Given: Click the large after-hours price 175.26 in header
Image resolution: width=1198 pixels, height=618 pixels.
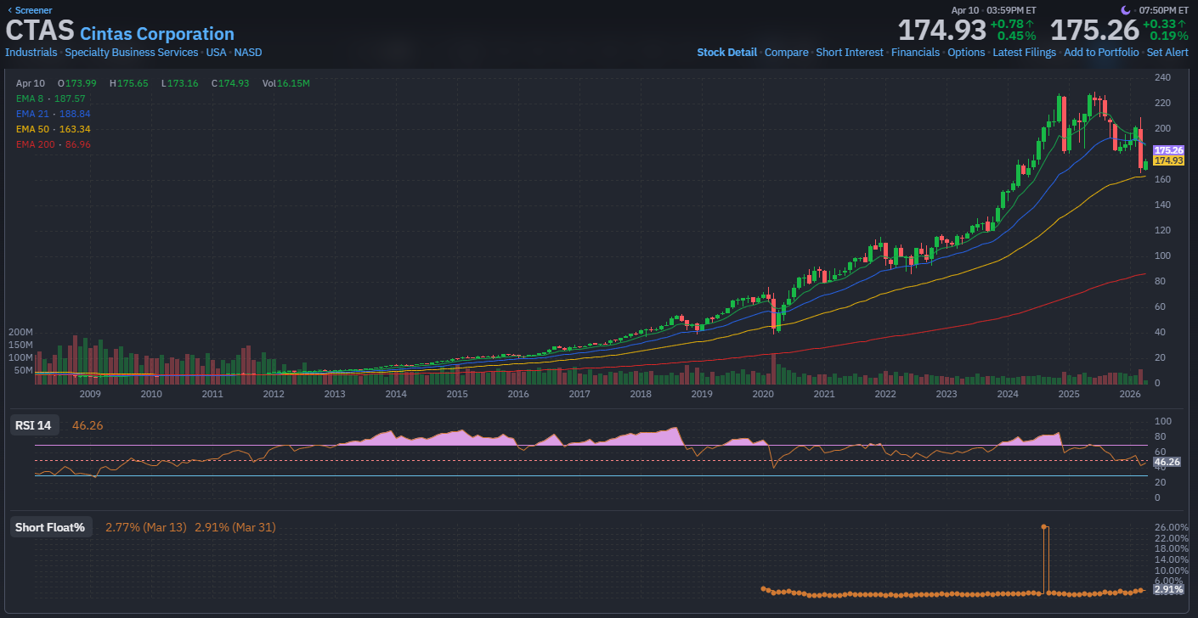Looking at the screenshot, I should point(1094,30).
